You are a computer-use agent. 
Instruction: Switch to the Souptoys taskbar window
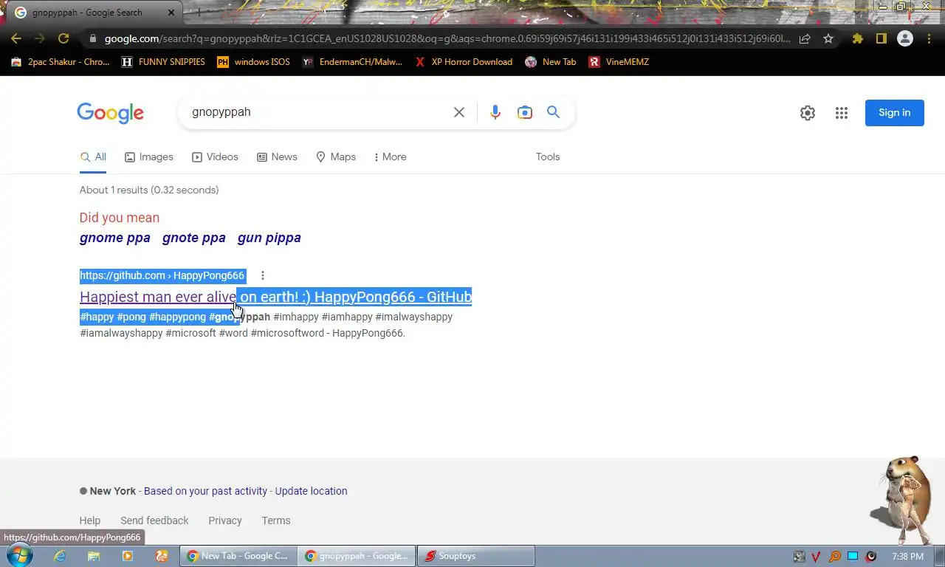coord(476,556)
